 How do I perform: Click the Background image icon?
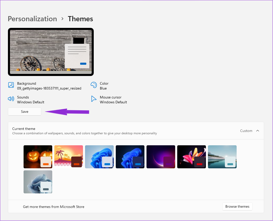click(11, 85)
